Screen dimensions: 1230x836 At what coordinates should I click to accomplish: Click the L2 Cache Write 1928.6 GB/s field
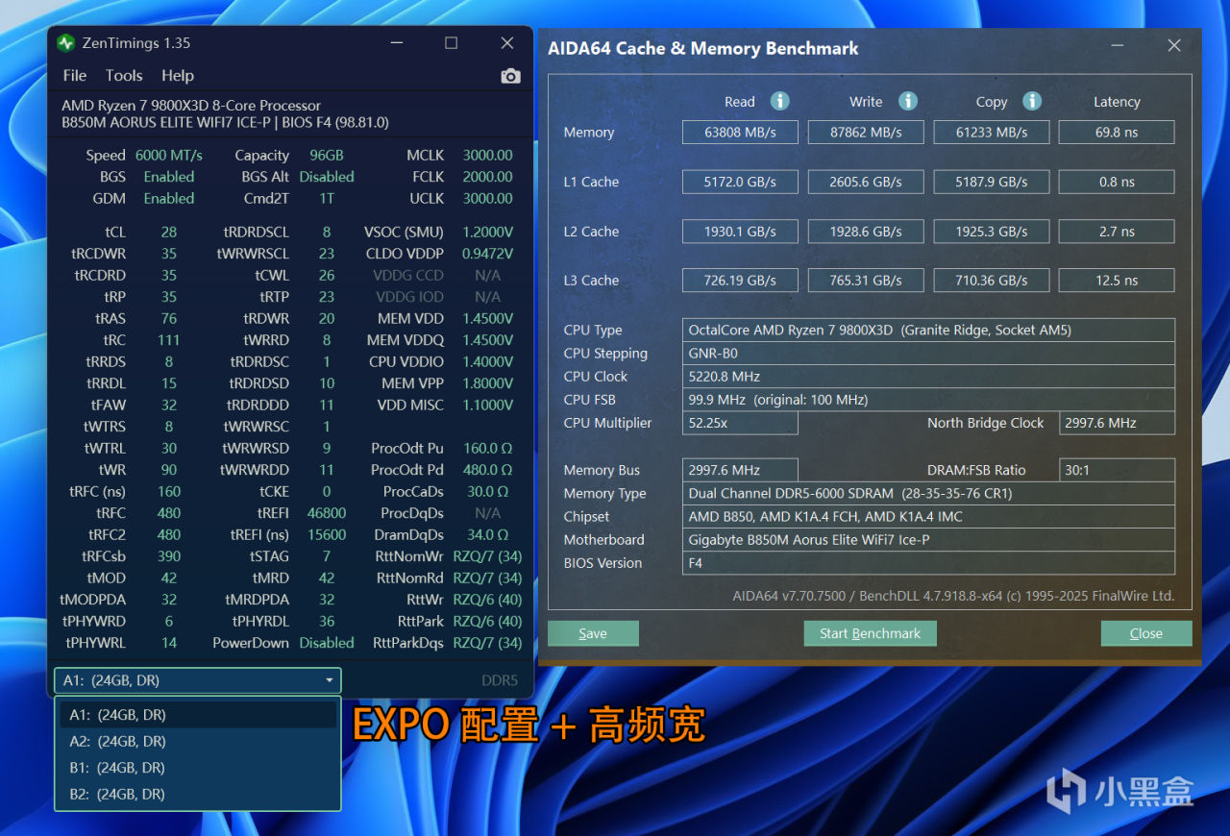[866, 232]
